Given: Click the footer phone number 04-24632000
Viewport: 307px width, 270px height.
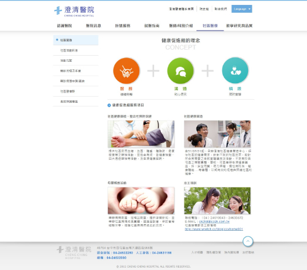Looking at the screenshot, I should coord(117,258).
